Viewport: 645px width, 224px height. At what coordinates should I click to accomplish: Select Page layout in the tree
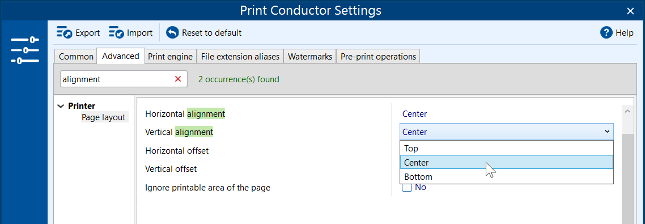click(103, 117)
